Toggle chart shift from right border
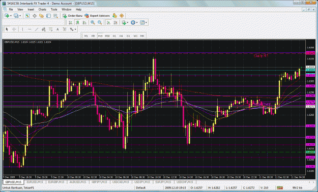Image resolution: width=318 pixels, height=192 pixels. coord(115,22)
